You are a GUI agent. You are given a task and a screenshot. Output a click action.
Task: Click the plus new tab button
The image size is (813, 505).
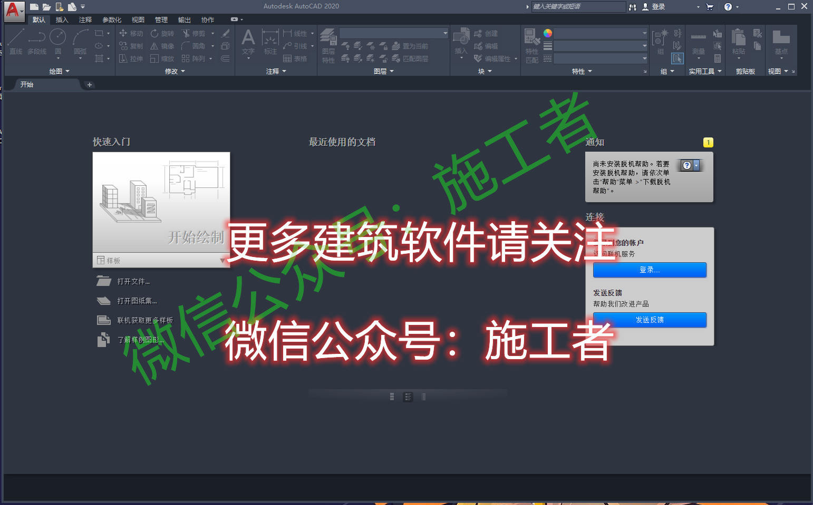click(90, 85)
